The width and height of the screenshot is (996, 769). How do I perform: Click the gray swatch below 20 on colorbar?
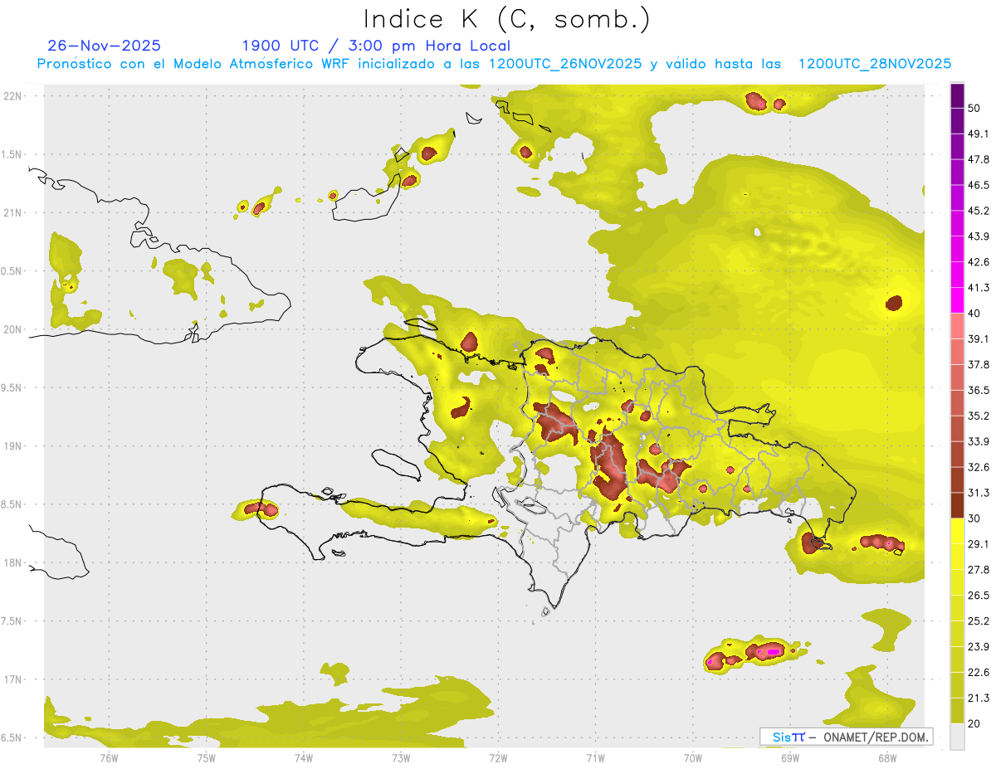click(957, 736)
